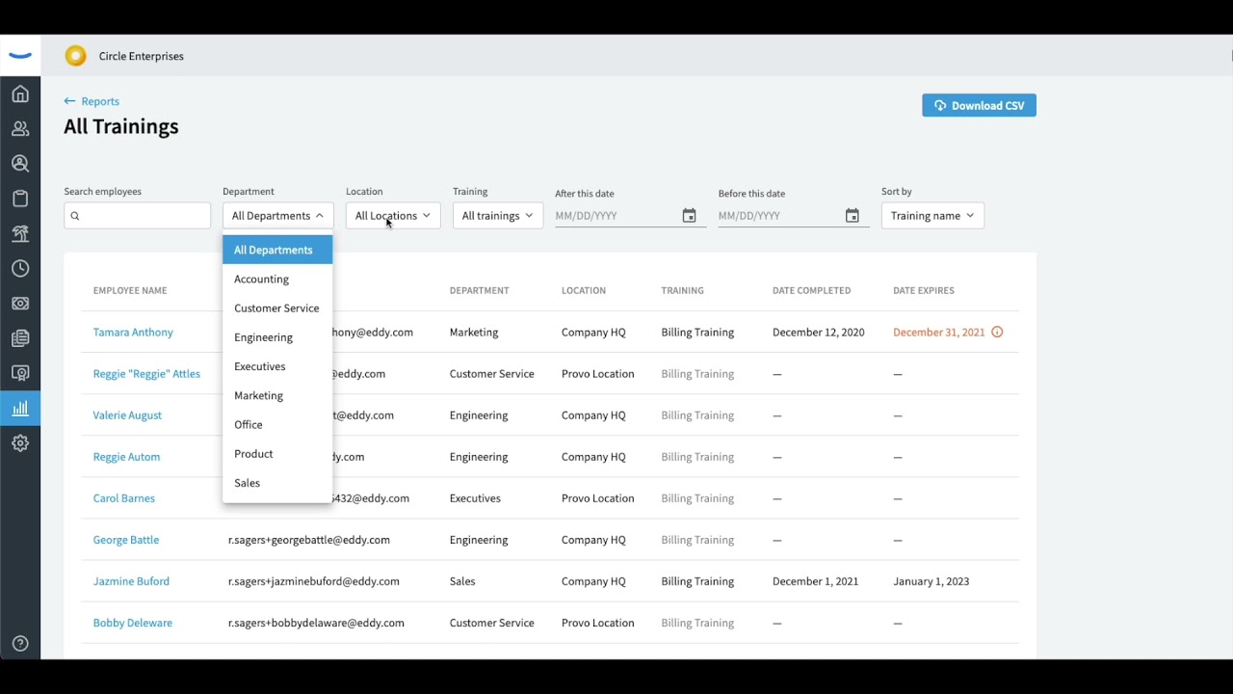The height and width of the screenshot is (694, 1233).
Task: Download the CSV report
Action: tap(979, 105)
